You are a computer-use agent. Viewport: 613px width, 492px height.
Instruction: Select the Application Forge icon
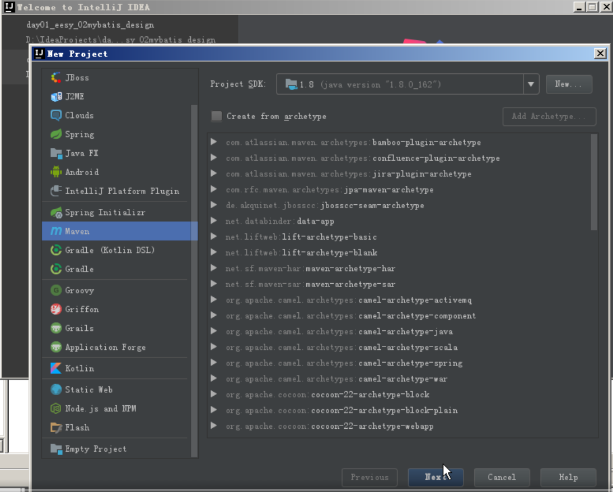[56, 347]
